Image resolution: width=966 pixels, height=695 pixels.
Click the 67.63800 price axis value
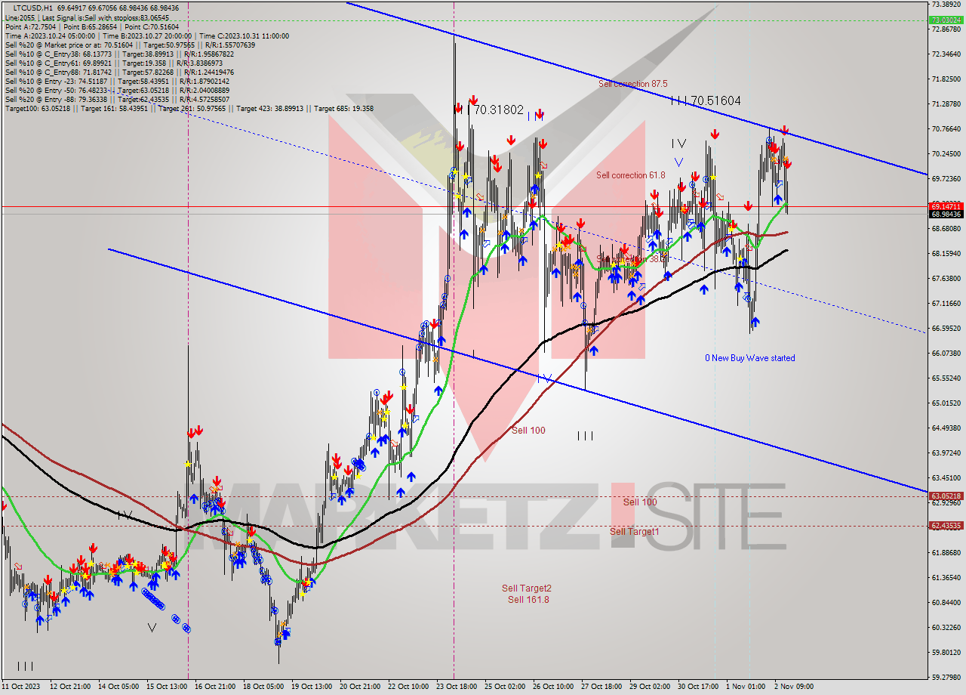click(946, 278)
